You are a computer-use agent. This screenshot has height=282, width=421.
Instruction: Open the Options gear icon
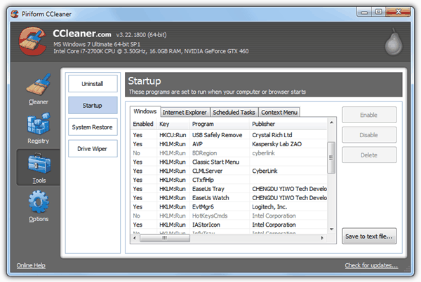[39, 202]
